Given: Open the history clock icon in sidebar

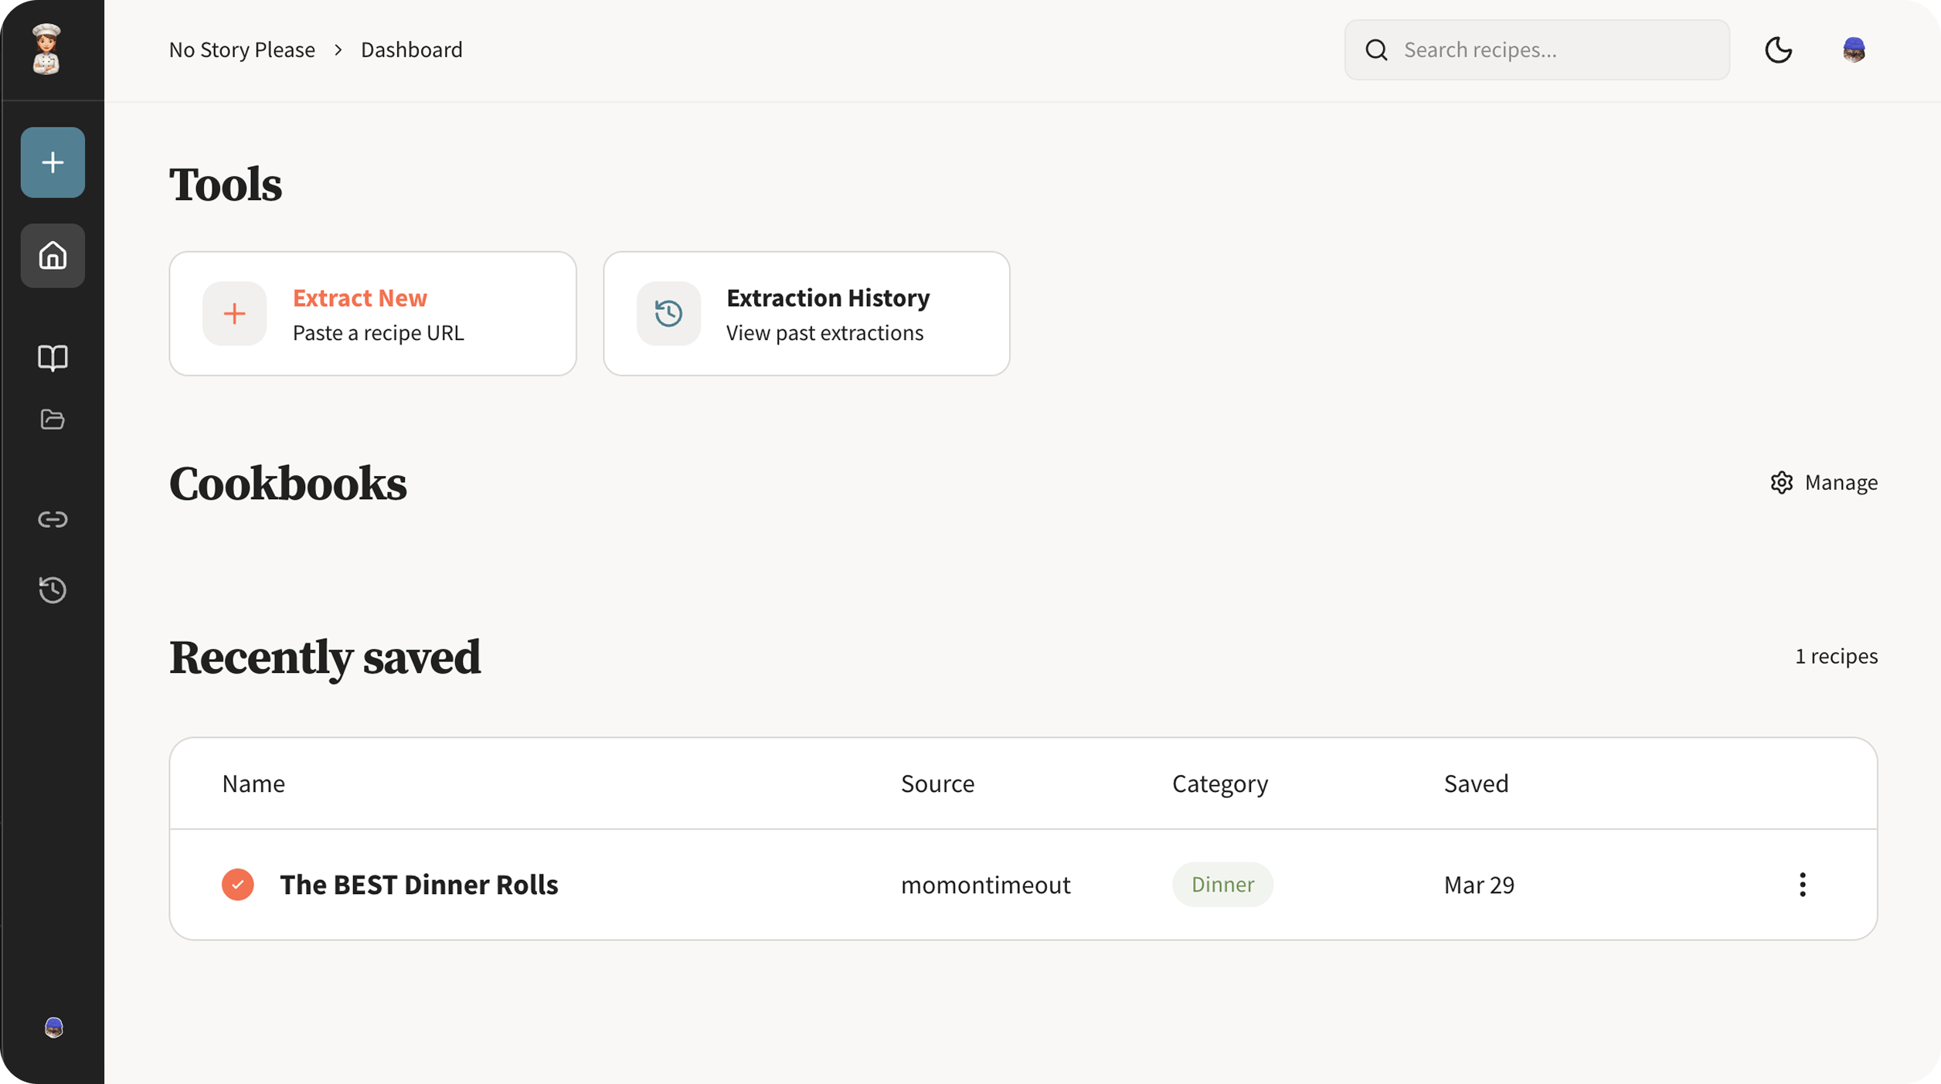Looking at the screenshot, I should pos(53,590).
